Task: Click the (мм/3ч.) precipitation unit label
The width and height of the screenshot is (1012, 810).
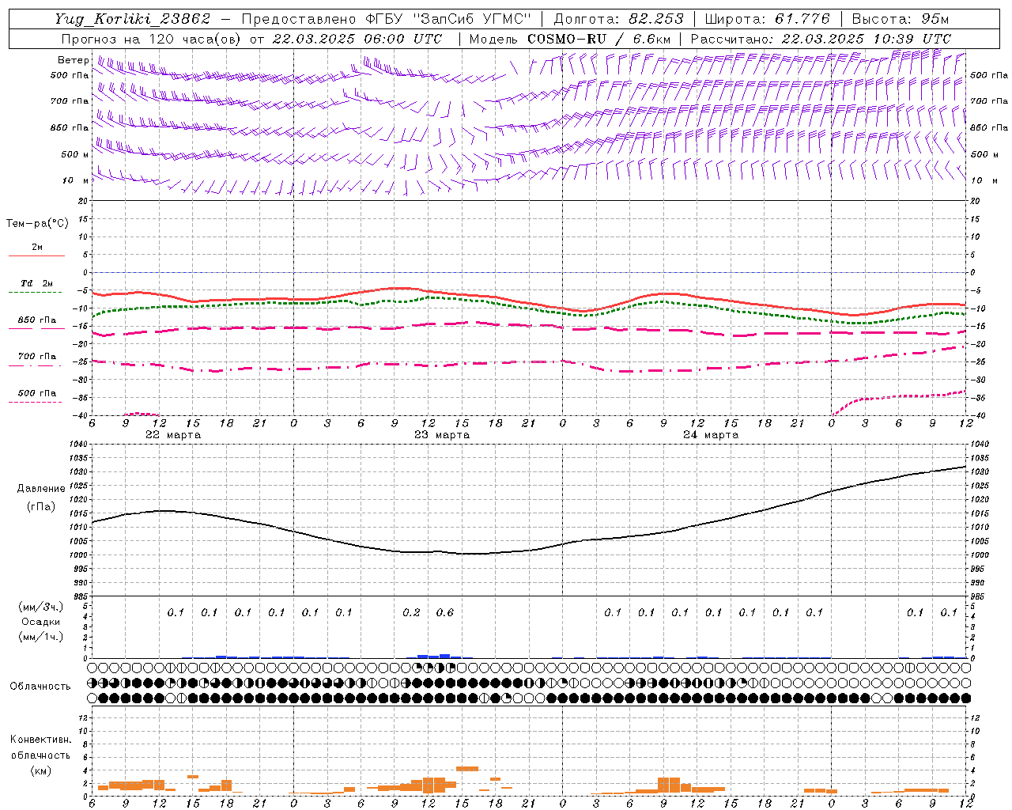Action: pos(40,607)
